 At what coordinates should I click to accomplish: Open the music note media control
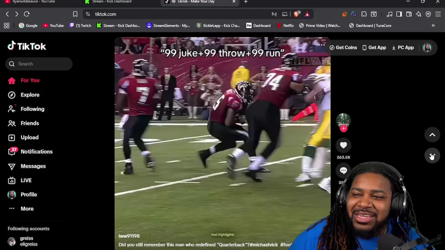coord(389,14)
